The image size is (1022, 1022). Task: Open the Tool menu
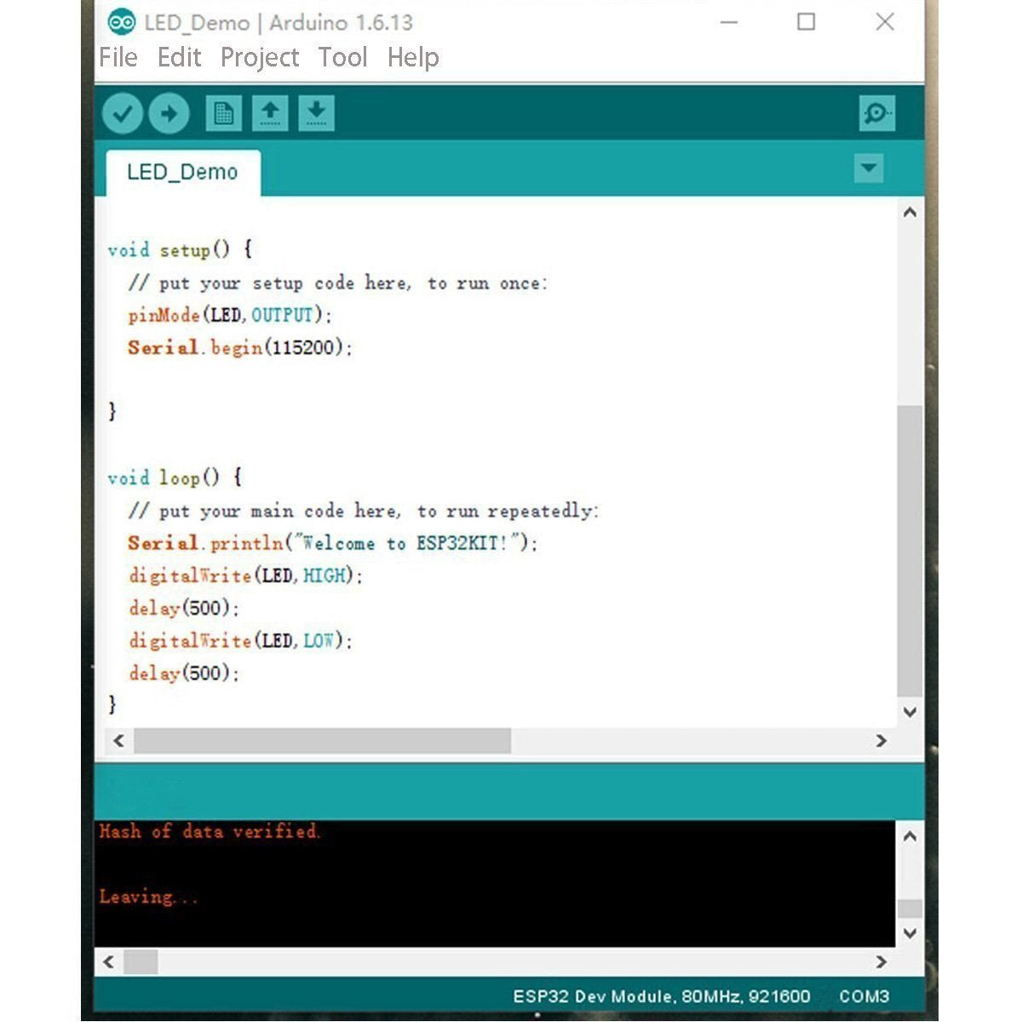[x=342, y=58]
